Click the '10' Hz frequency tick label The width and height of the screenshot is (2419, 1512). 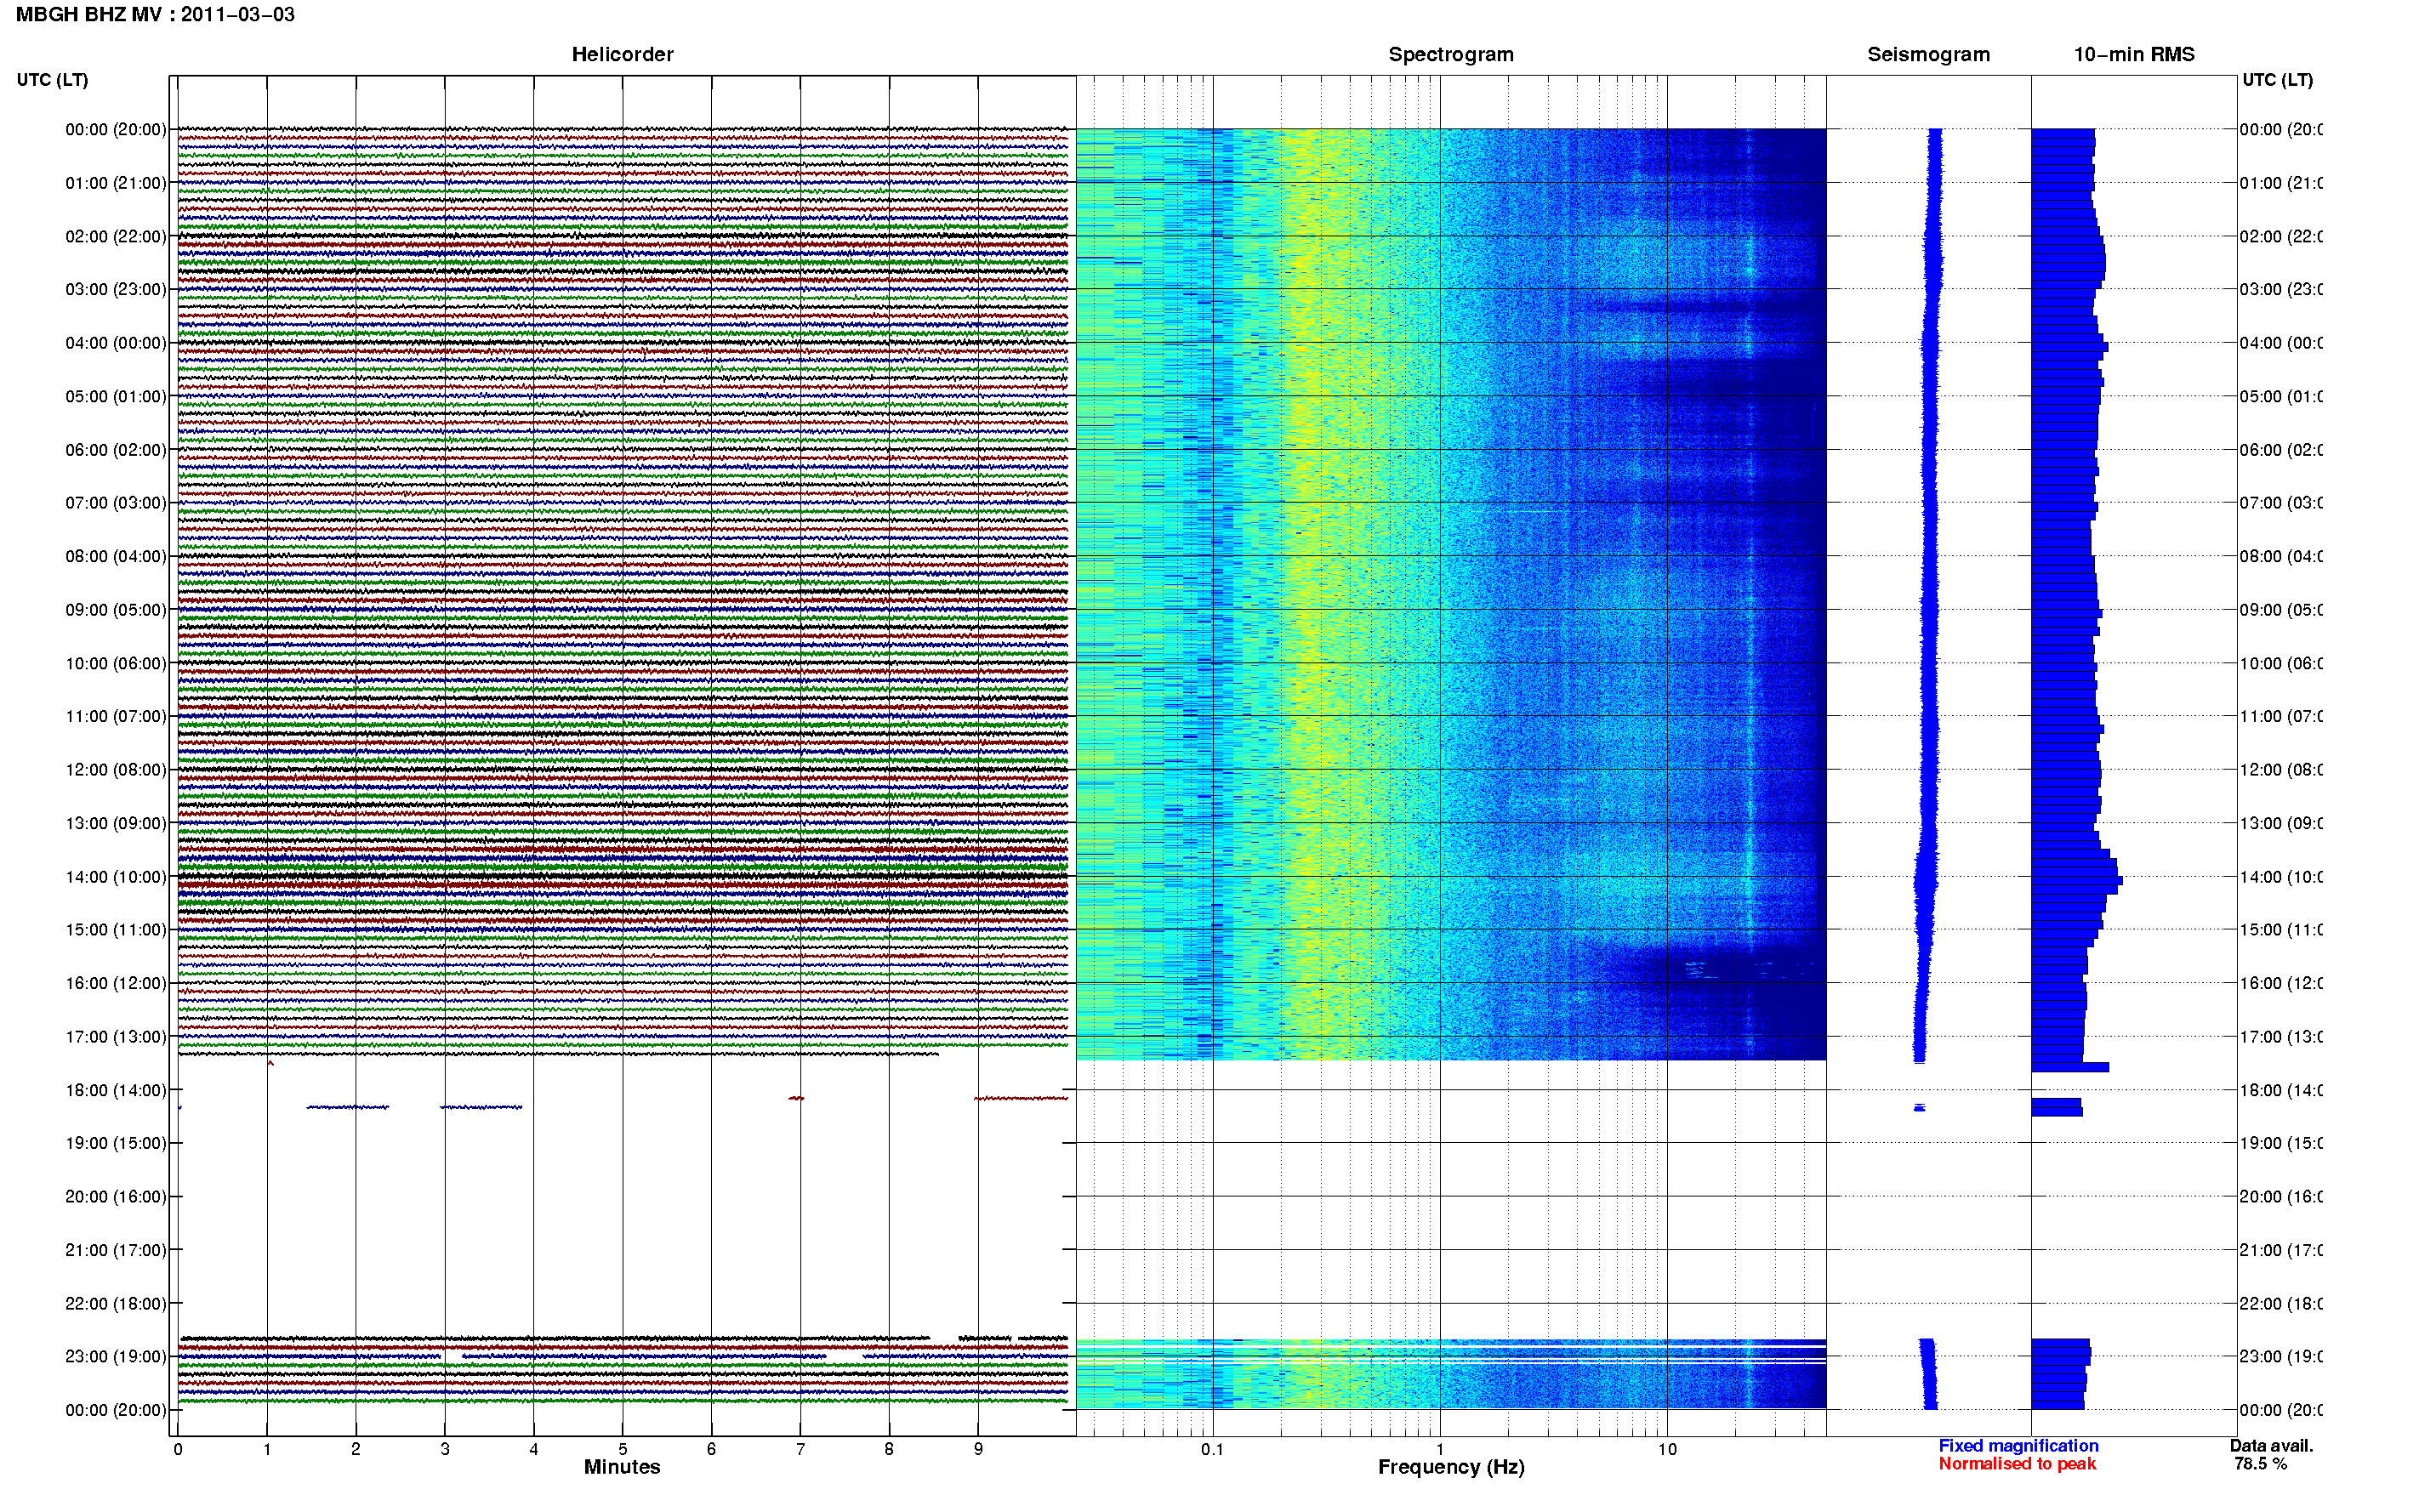tap(1667, 1450)
